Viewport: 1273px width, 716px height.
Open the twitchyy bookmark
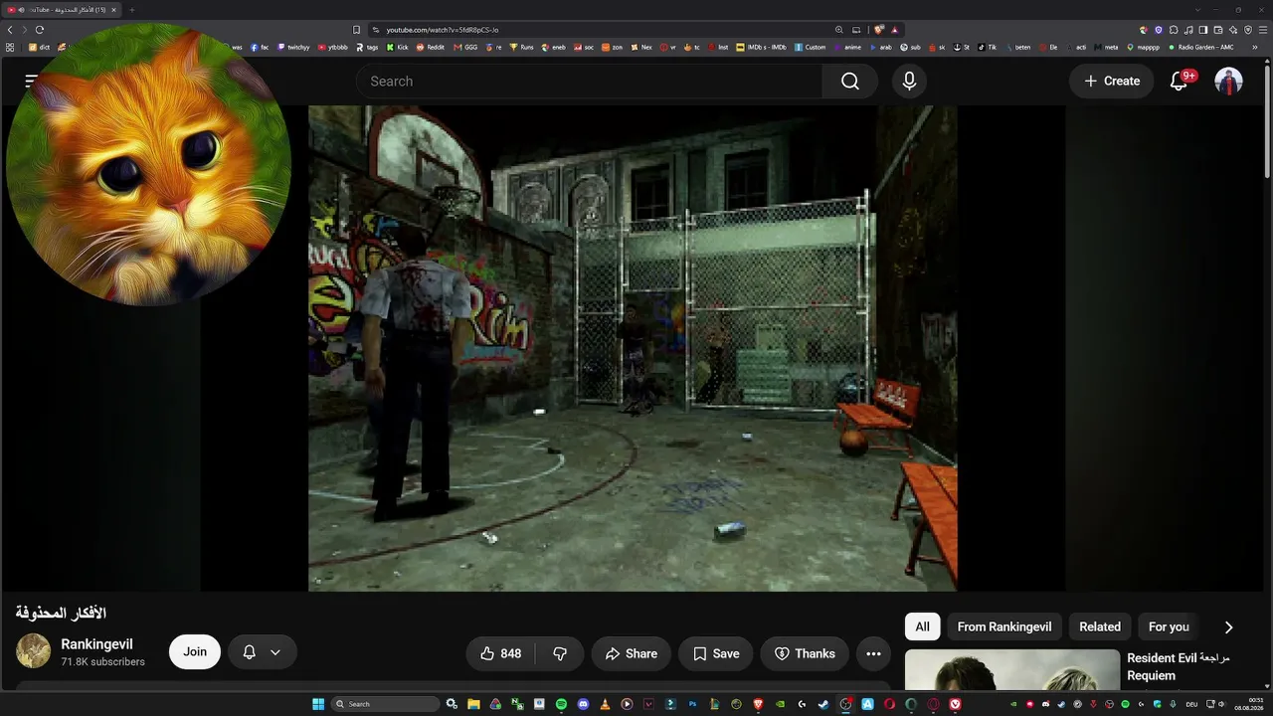click(294, 47)
